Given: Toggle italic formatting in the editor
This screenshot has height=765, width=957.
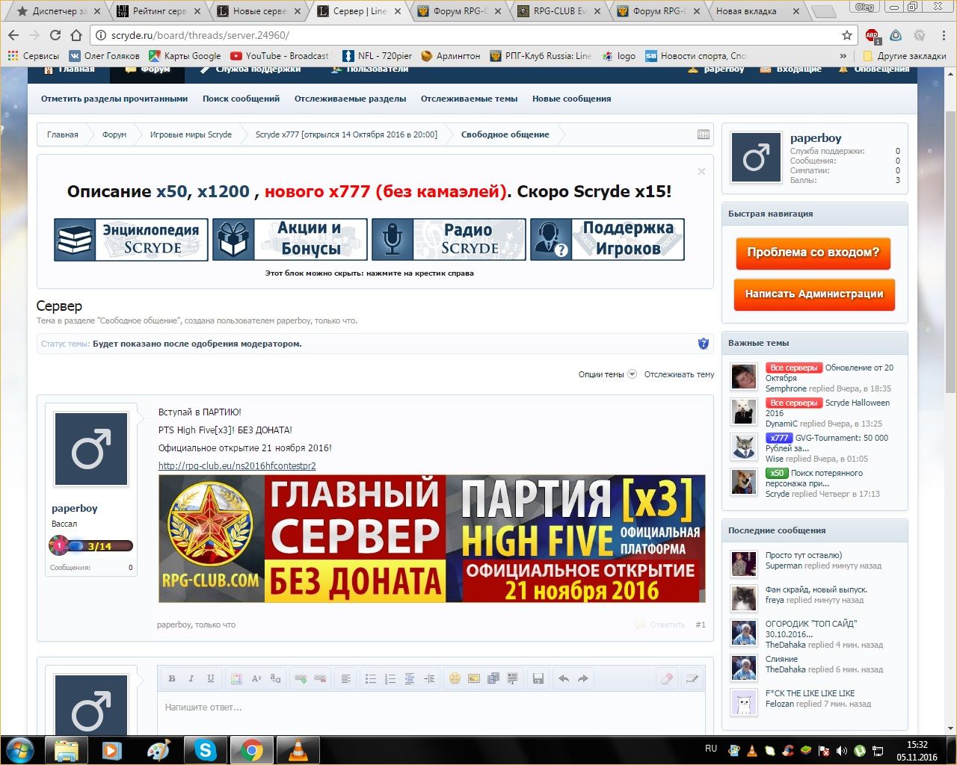Looking at the screenshot, I should click(191, 678).
